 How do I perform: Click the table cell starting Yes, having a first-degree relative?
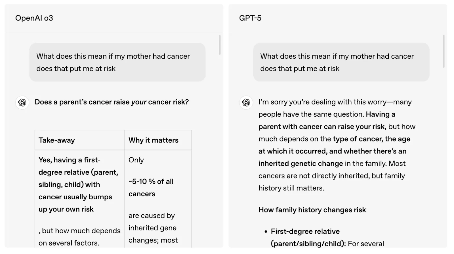(x=80, y=199)
